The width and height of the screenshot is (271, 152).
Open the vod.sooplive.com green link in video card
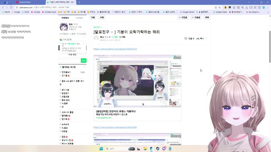104,118
